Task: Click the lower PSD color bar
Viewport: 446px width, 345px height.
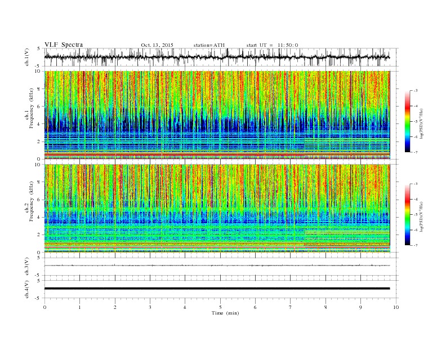Action: coord(407,214)
